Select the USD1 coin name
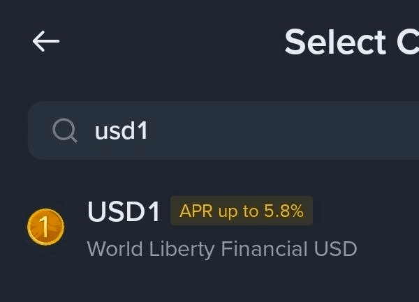Screen dimensions: 419x302 click(124, 212)
